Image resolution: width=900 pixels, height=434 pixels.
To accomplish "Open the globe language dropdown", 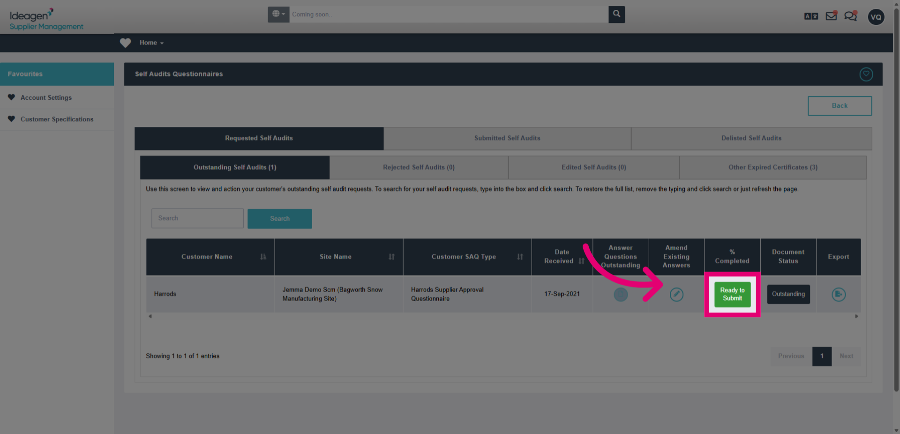I will [278, 15].
